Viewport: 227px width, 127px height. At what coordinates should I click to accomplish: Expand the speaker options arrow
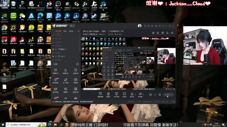[x=144, y=94]
